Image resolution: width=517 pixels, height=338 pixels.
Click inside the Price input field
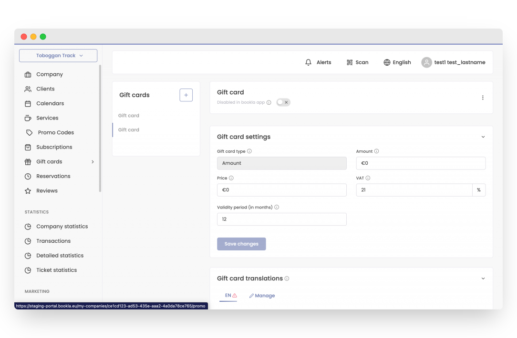pyautogui.click(x=281, y=189)
